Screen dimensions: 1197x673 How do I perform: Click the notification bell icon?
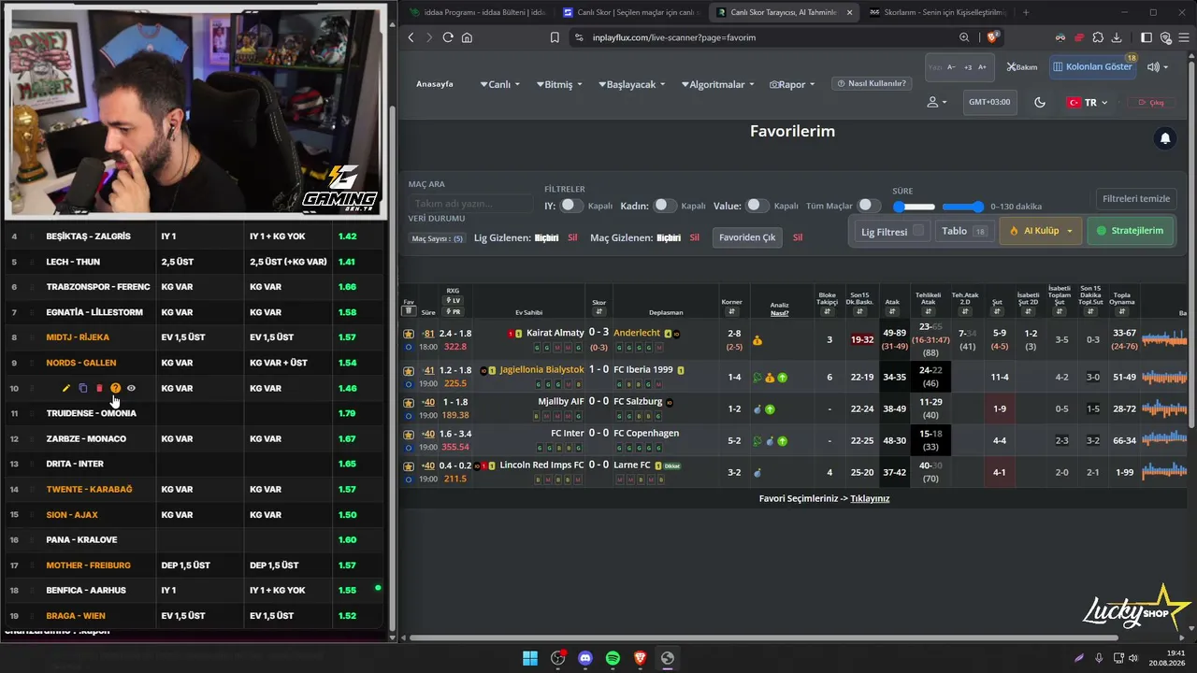tap(1165, 138)
